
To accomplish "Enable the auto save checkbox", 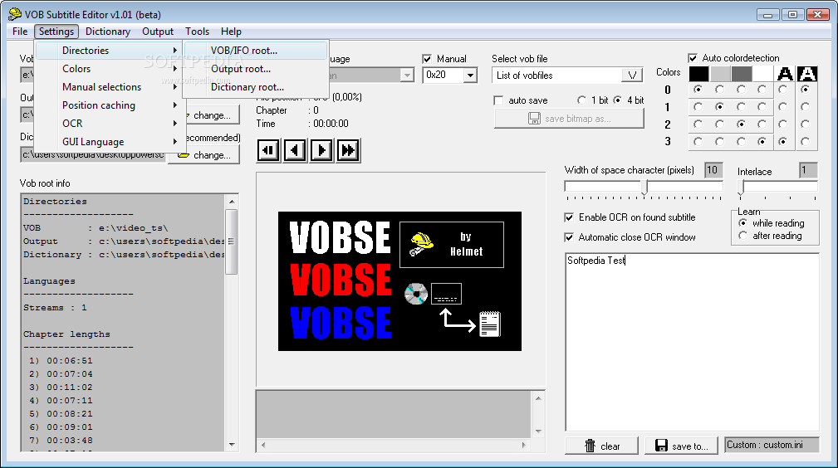I will pyautogui.click(x=498, y=100).
